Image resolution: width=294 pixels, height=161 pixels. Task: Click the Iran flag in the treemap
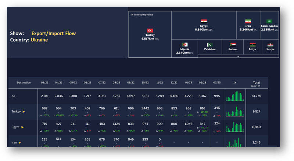click(x=248, y=21)
